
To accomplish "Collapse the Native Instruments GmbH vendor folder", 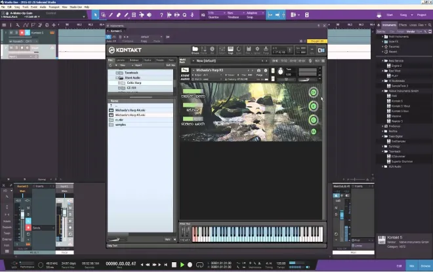I will tap(382, 91).
